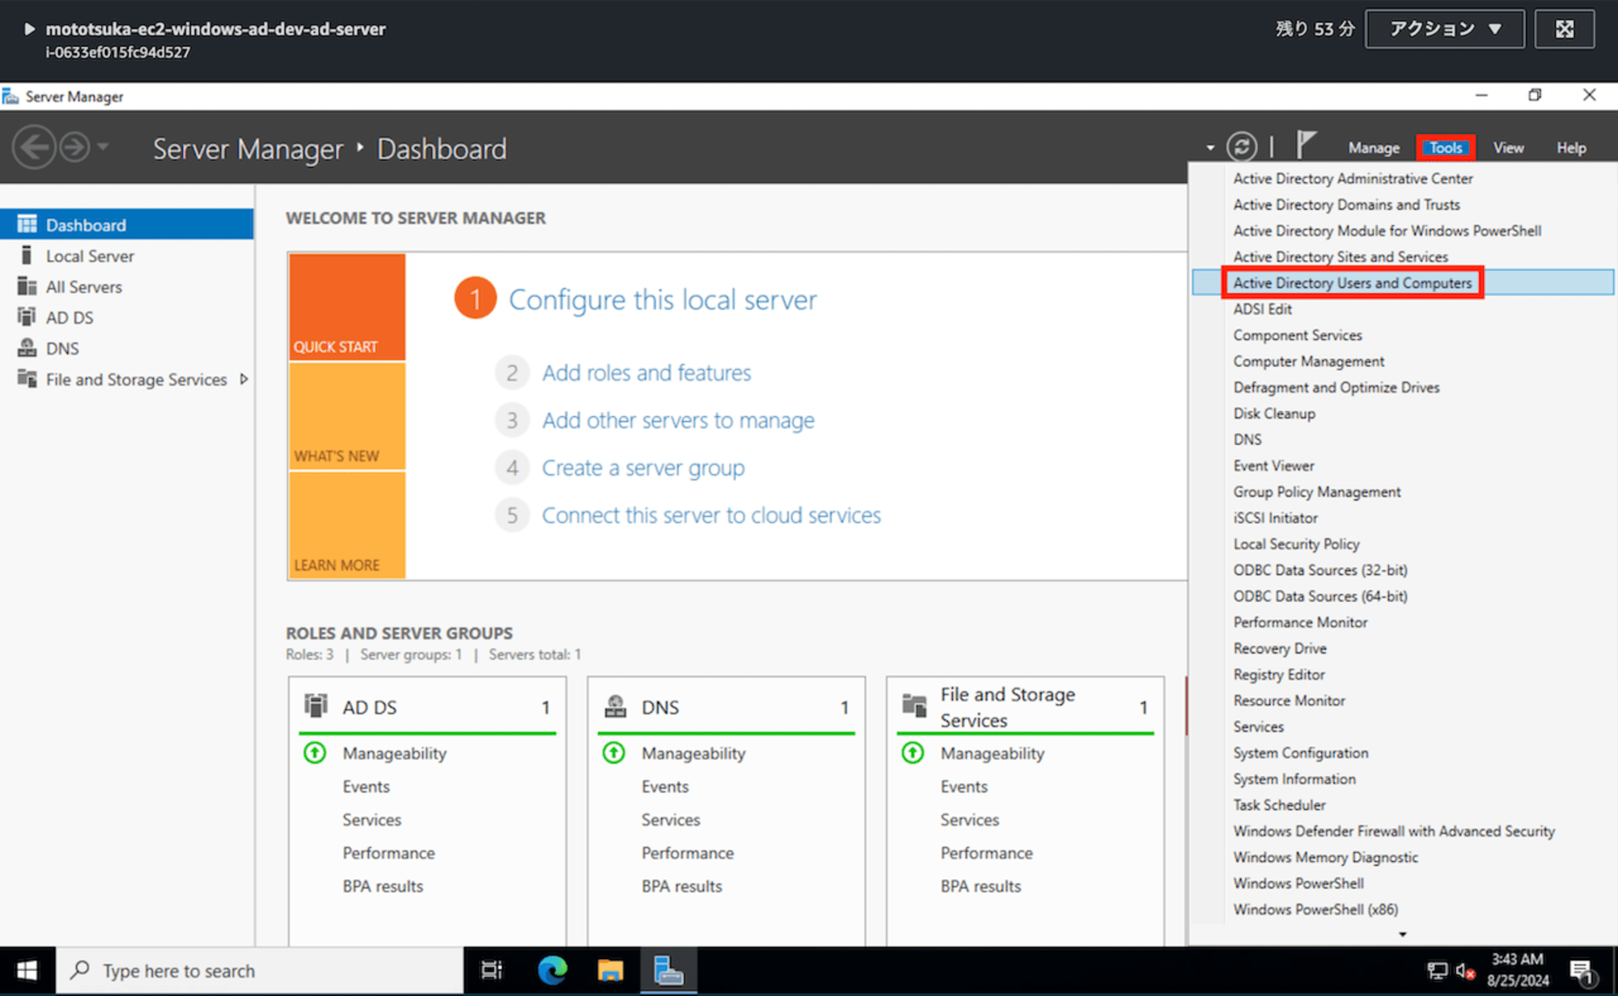The image size is (1618, 996).
Task: Open the AD DS role tile header
Action: point(427,707)
